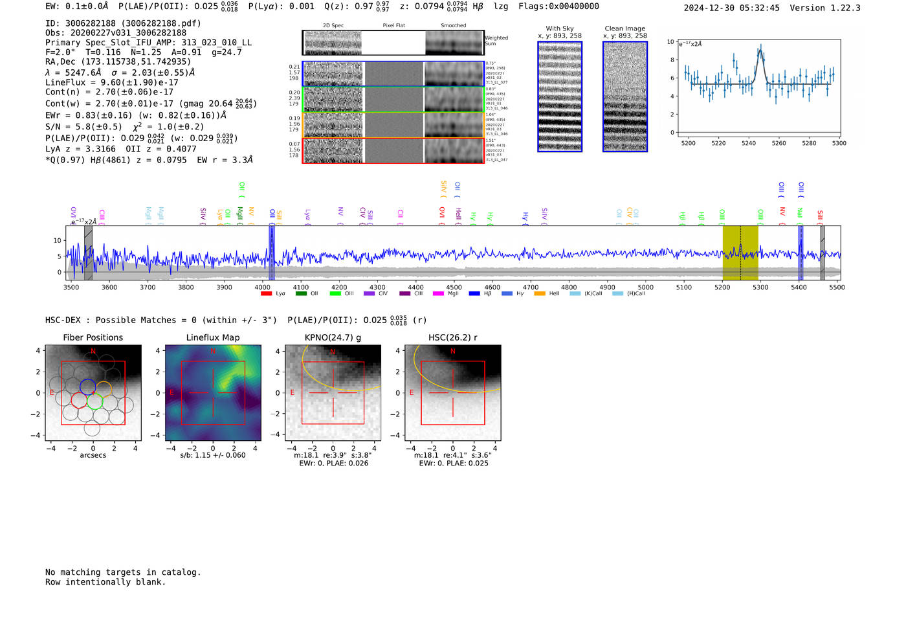Click the magenta MgII legend swatch

[x=438, y=293]
